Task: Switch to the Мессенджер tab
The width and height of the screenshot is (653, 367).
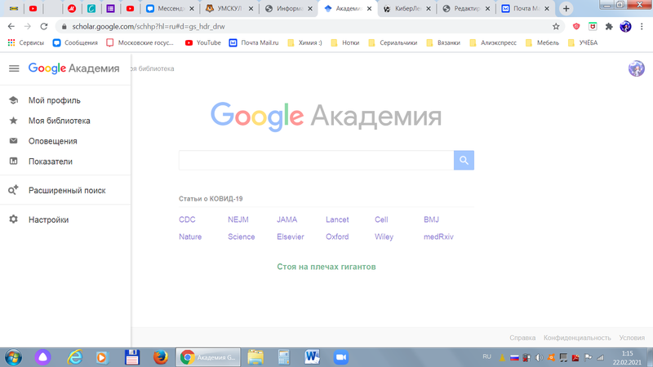Action: (171, 8)
